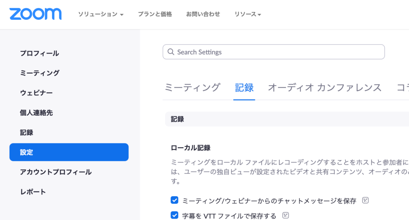Open 個人連絡先 in the sidebar
This screenshot has height=220, width=409.
tap(36, 113)
